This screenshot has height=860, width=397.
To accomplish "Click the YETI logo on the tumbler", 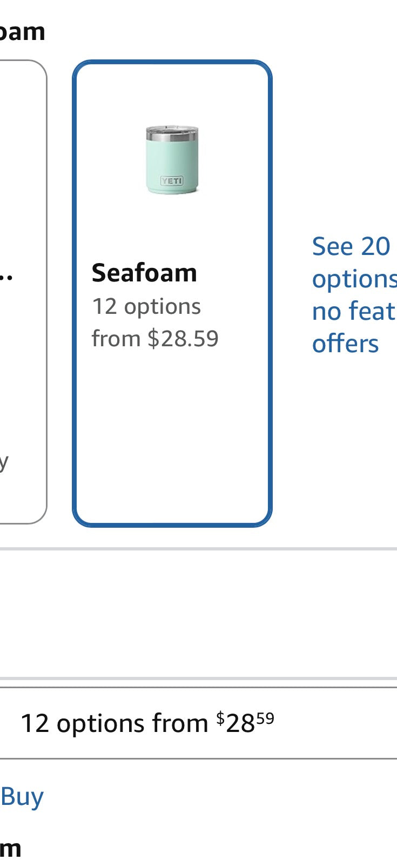I will pyautogui.click(x=172, y=181).
